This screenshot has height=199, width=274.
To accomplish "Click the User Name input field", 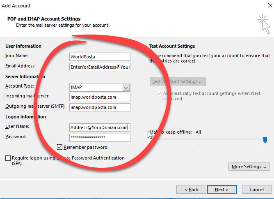I will 100,127.
